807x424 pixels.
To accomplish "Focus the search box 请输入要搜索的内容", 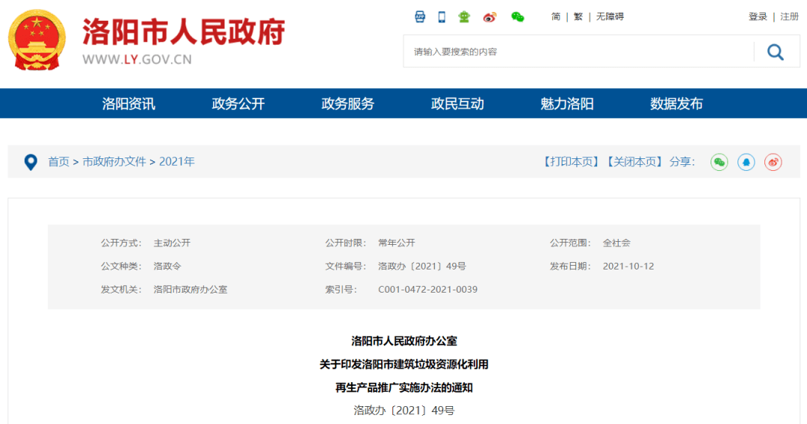I will [x=575, y=52].
